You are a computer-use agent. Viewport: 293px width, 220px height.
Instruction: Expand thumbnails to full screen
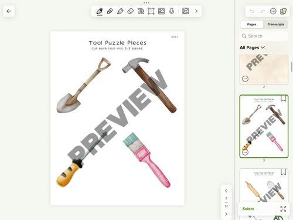coord(283,209)
